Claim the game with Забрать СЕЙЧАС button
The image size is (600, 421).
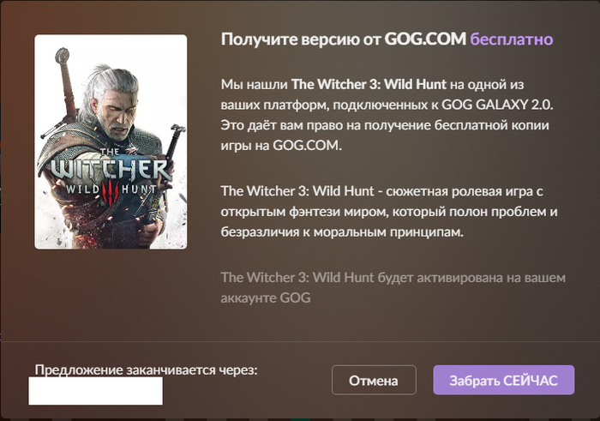point(504,380)
